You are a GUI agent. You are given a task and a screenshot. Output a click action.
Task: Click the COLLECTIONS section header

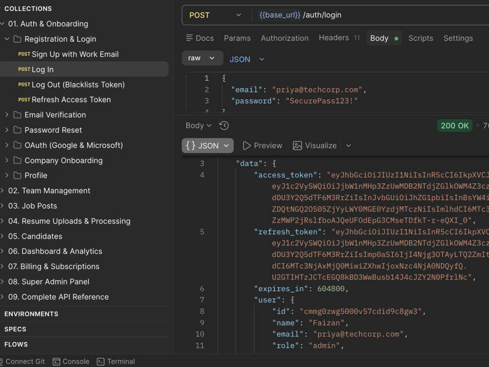28,9
